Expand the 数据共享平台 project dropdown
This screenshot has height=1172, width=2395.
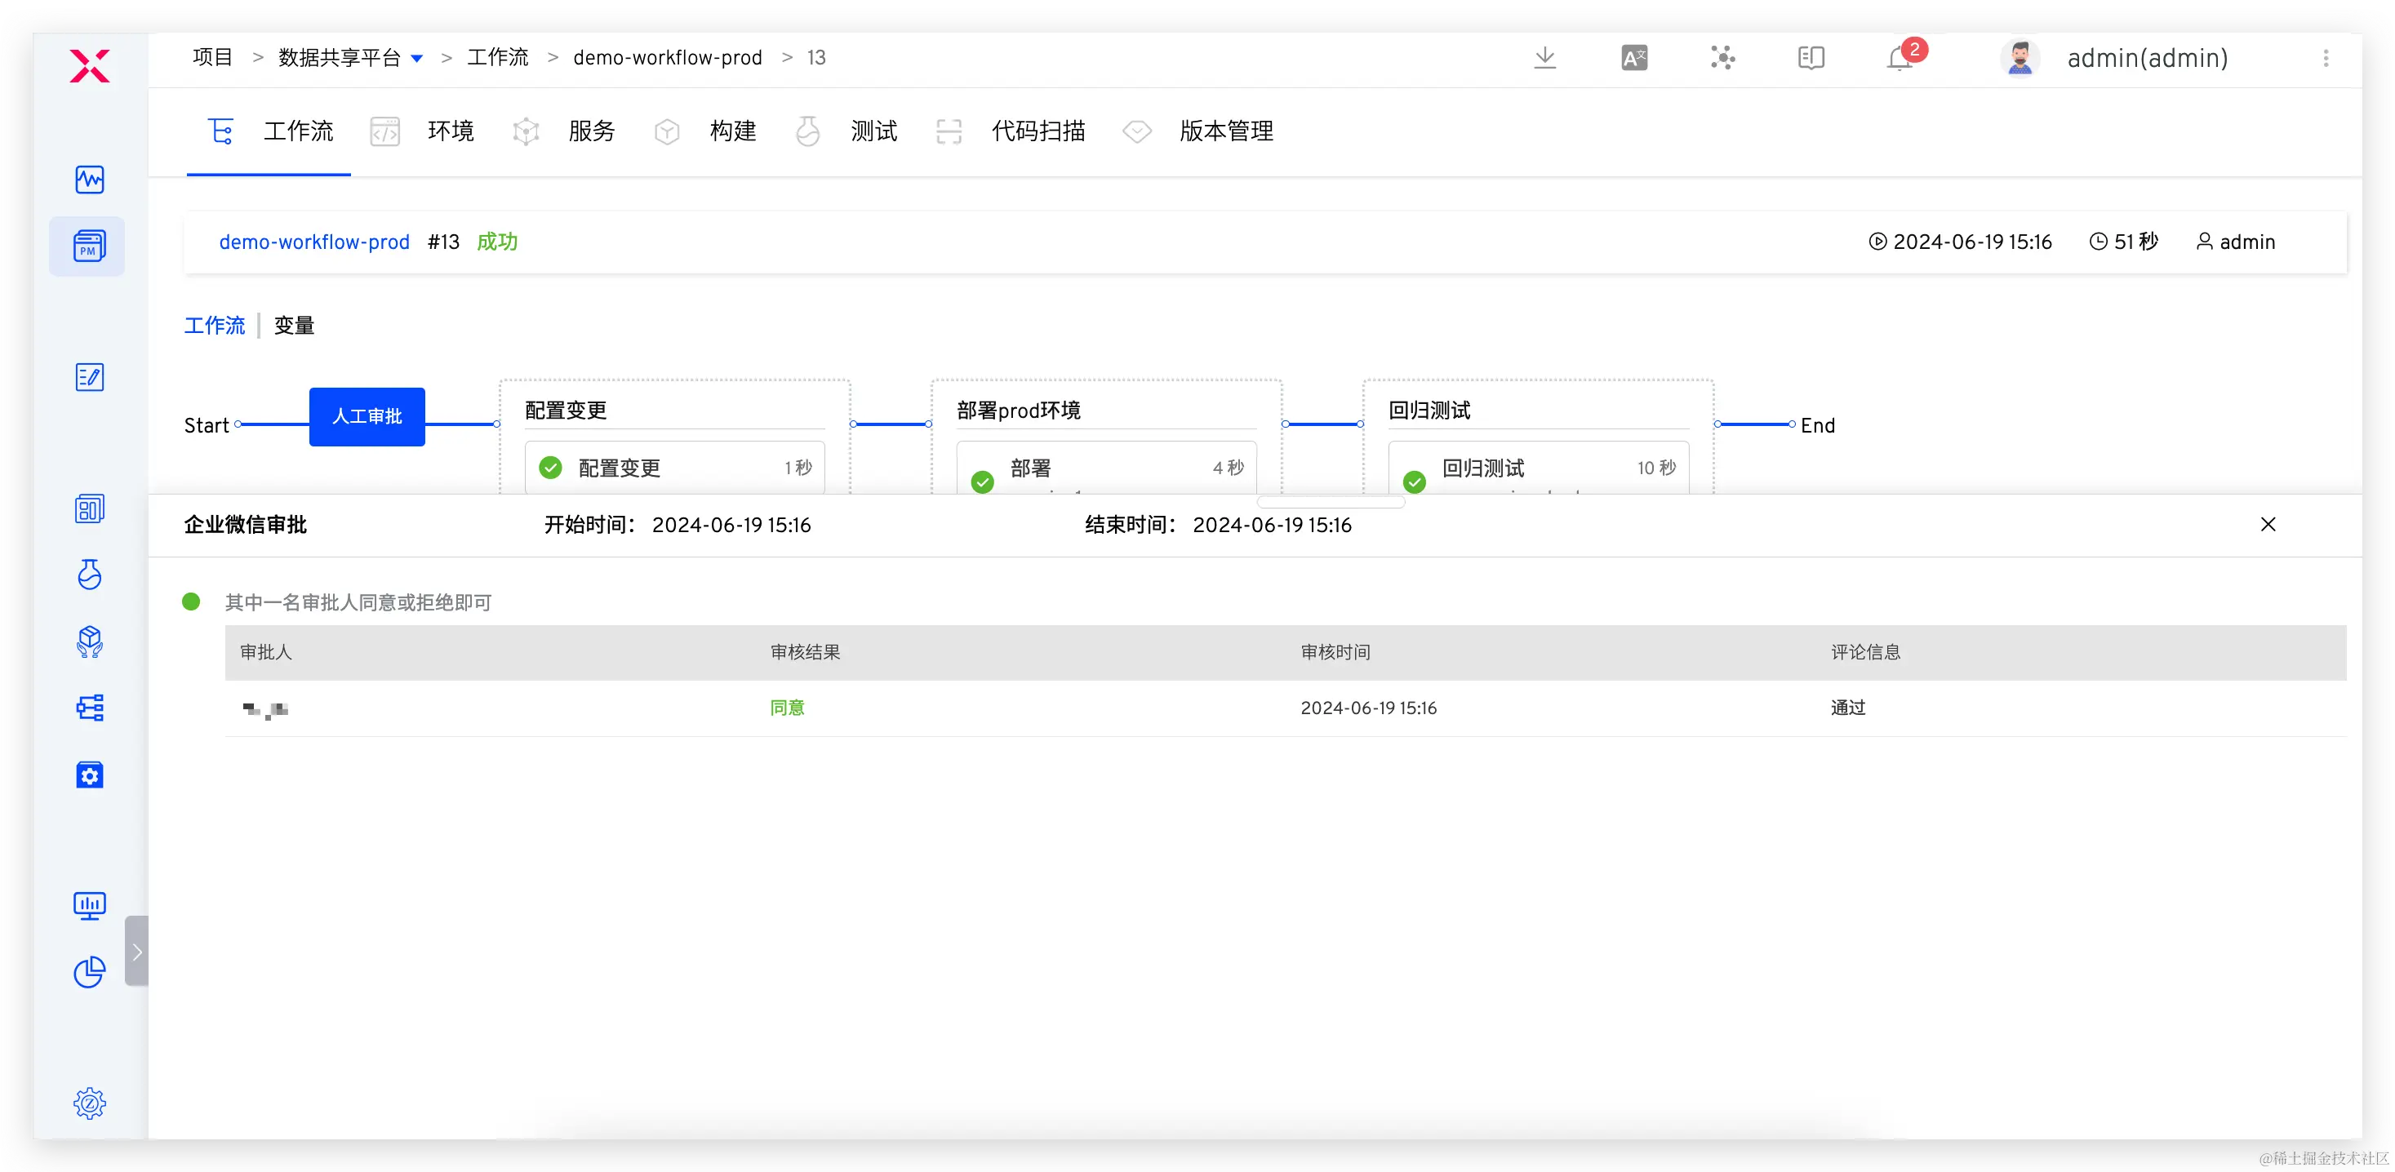point(417,59)
